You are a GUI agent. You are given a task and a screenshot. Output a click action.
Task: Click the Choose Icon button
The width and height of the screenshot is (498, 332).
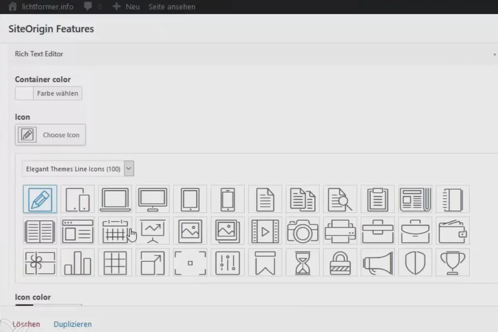tap(50, 135)
